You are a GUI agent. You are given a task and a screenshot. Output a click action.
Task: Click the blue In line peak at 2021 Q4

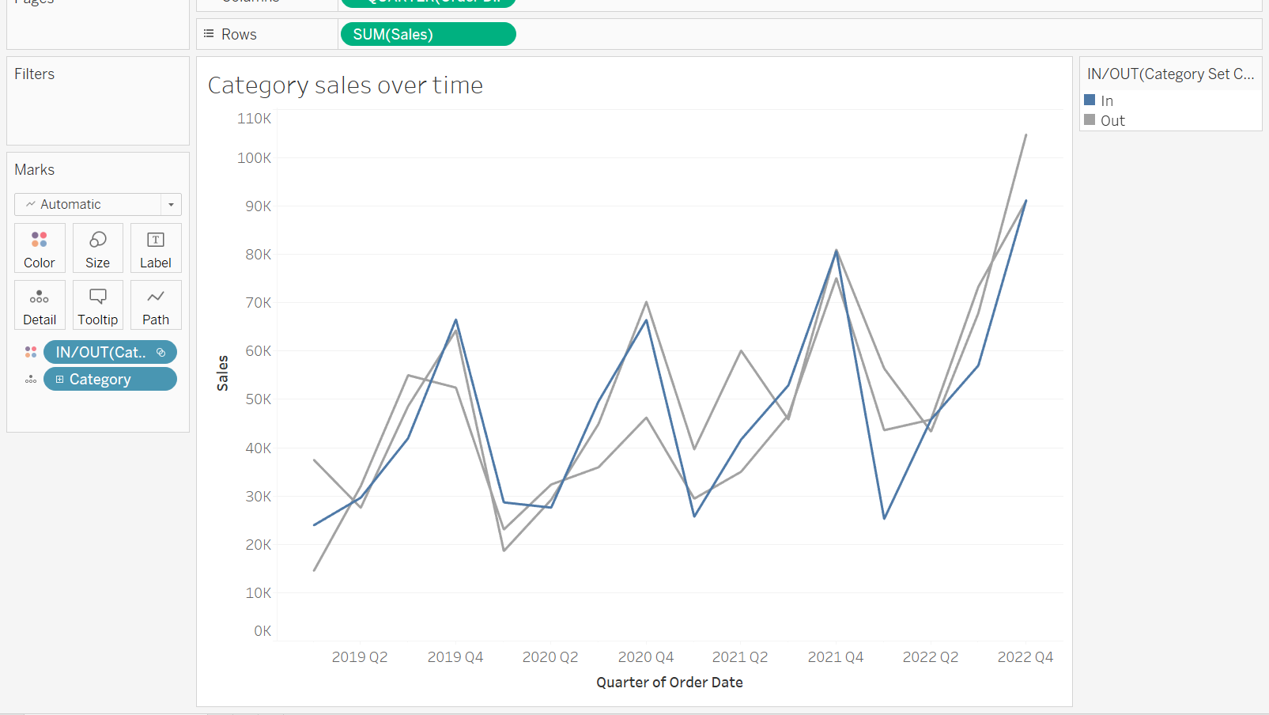pos(837,251)
